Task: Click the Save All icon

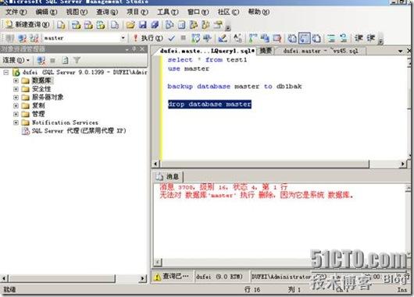Action: 155,25
